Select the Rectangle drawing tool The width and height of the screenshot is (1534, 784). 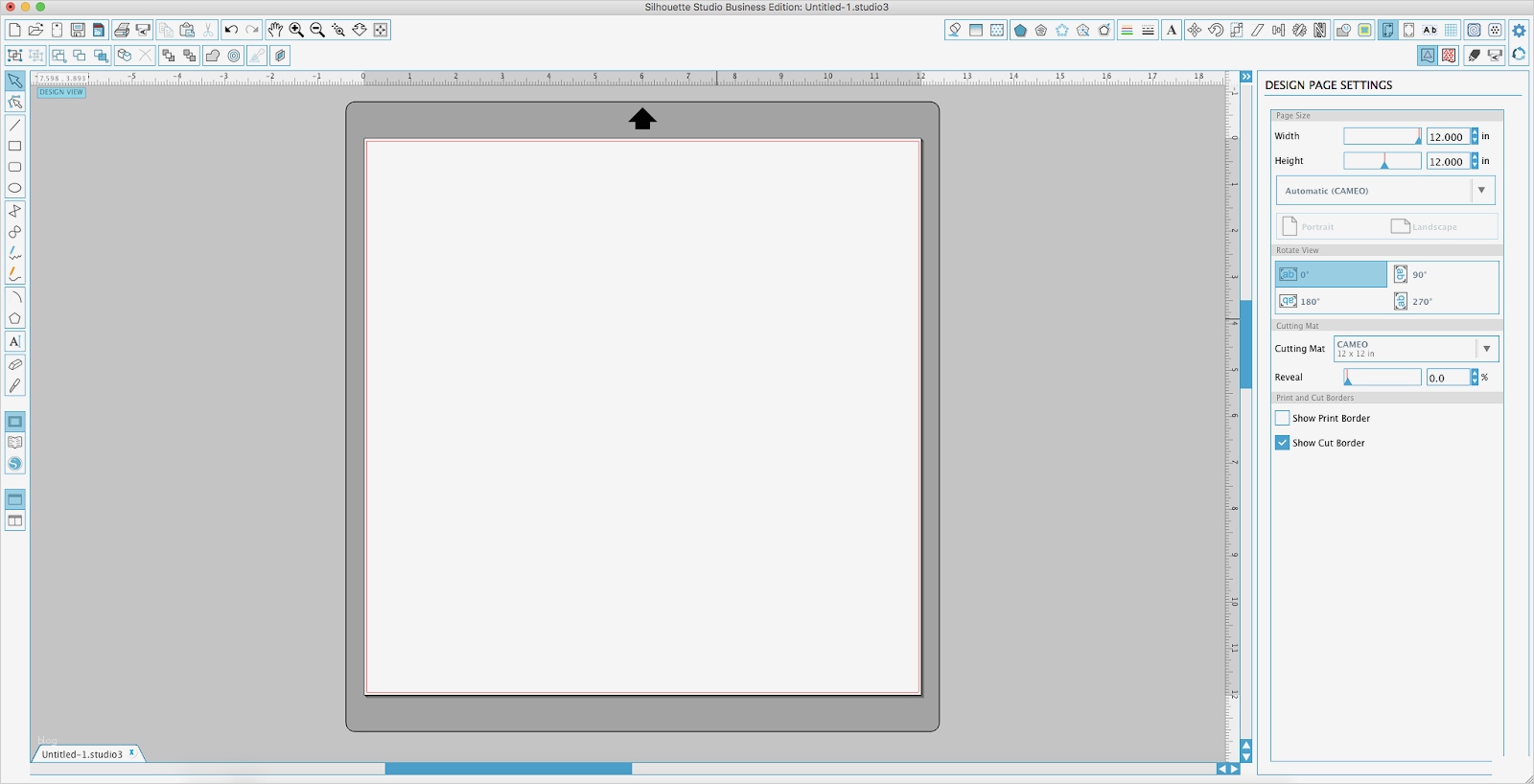click(14, 146)
